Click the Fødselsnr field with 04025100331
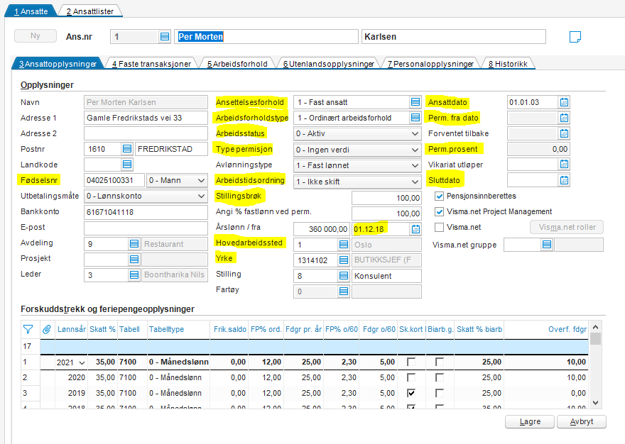Viewport: 625px width, 444px height. tap(114, 180)
